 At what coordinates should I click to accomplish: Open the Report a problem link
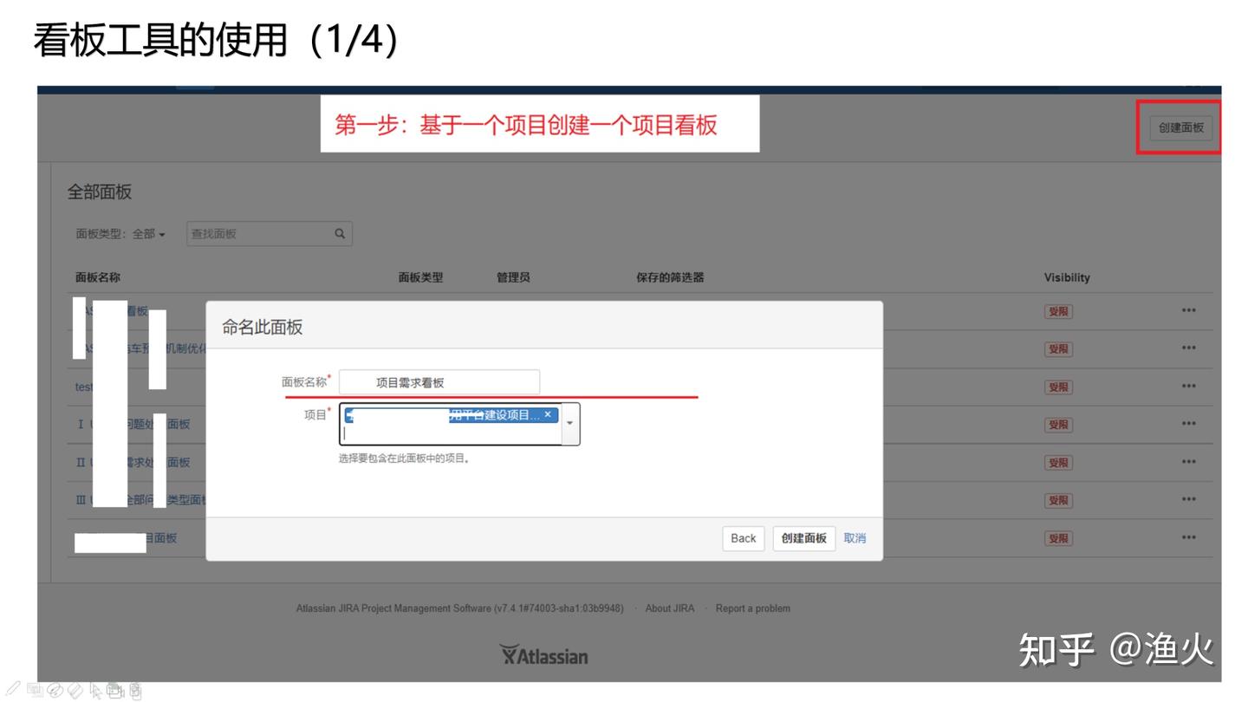point(752,608)
